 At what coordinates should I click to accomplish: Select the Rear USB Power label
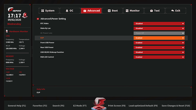click(x=47, y=47)
